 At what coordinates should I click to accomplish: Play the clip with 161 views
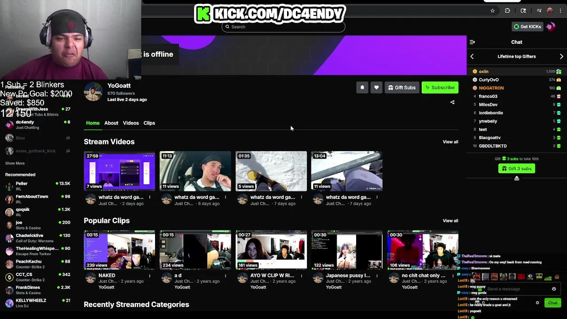(271, 250)
